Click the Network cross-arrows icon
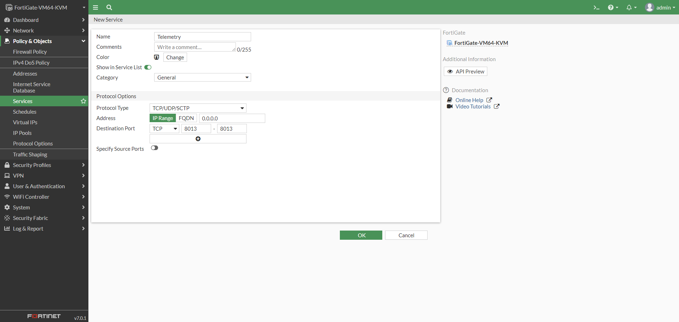Image resolution: width=679 pixels, height=322 pixels. coord(7,31)
